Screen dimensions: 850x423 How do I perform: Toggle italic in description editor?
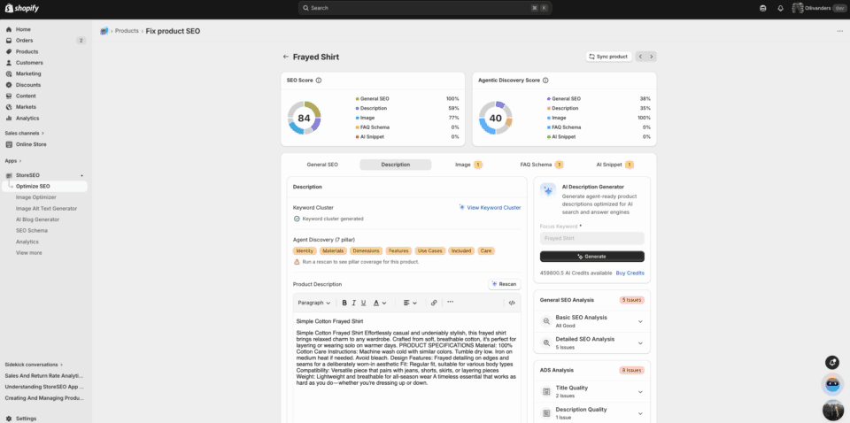click(x=354, y=303)
